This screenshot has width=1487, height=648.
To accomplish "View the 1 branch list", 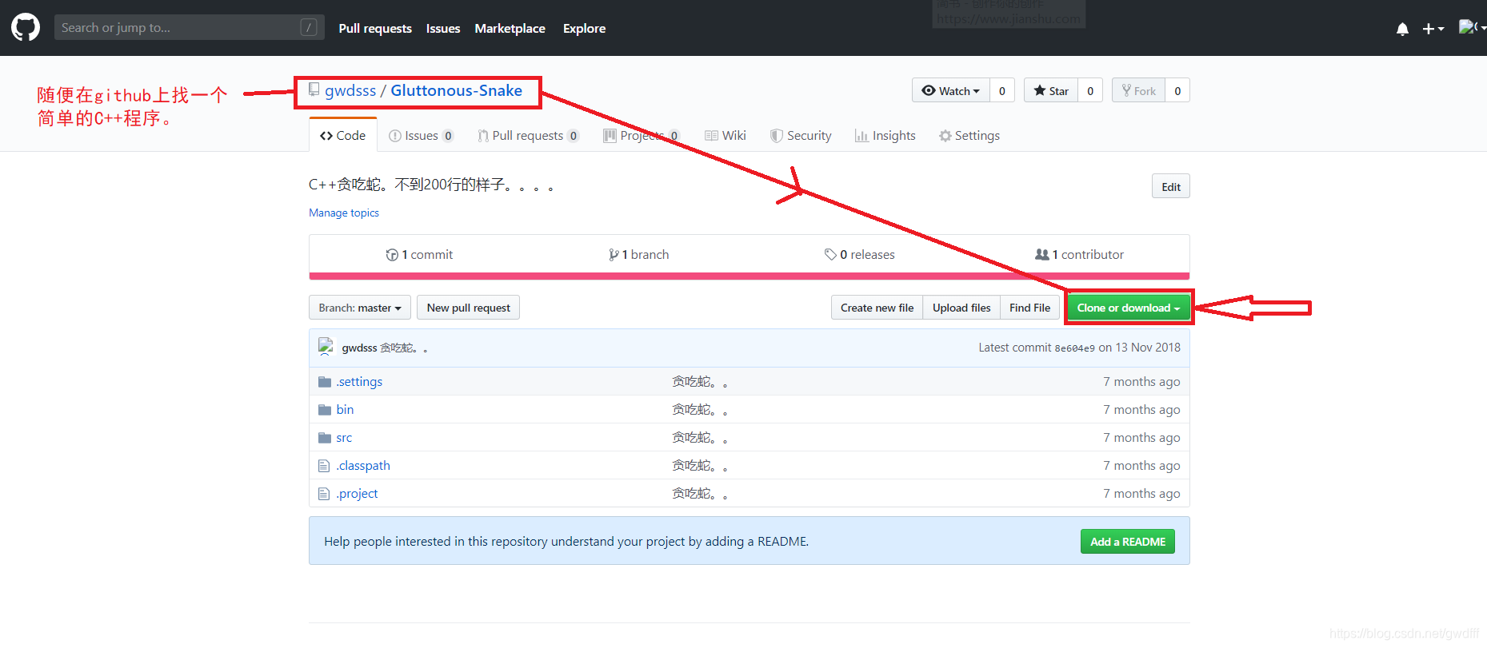I will [x=638, y=254].
